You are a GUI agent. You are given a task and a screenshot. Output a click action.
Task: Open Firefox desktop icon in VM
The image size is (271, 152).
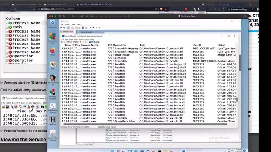point(53,51)
